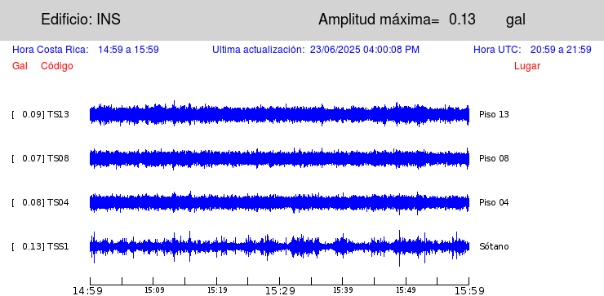Click the 15:09 time axis label
This screenshot has width=604, height=296.
coord(154,290)
